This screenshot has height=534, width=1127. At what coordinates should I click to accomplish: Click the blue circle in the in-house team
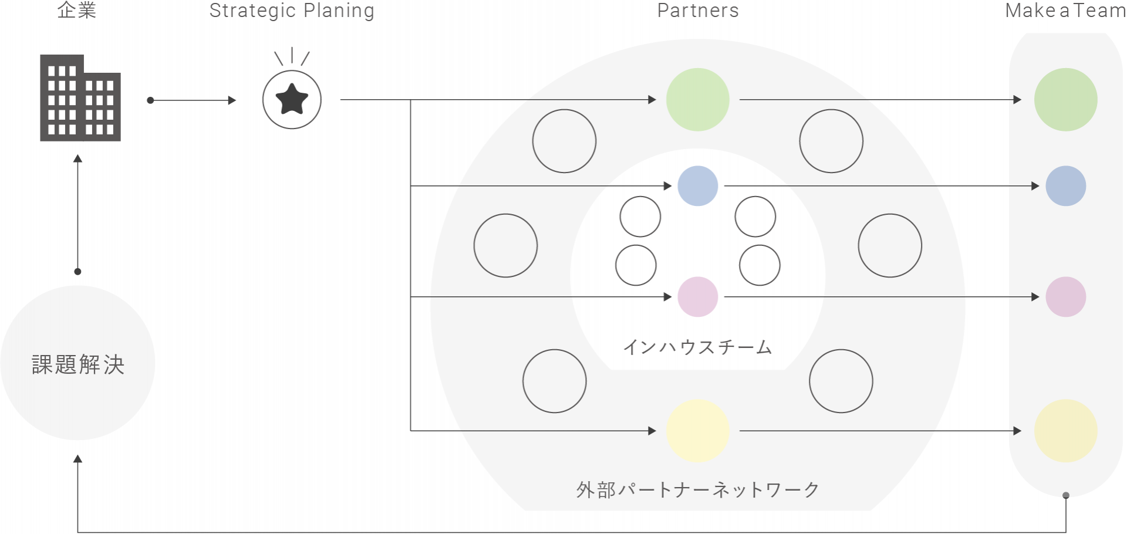click(698, 186)
